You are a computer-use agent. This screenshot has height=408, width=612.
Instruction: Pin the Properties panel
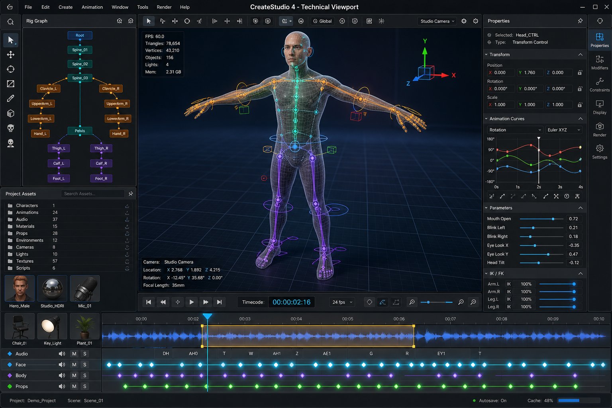(x=580, y=21)
